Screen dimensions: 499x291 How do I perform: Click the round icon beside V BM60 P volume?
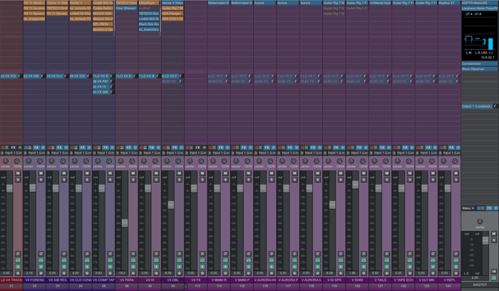tap(249, 273)
